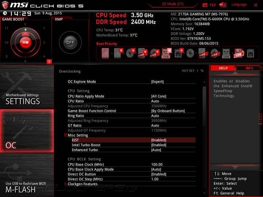Edit the CPU Ratio Auto value

click(x=155, y=101)
